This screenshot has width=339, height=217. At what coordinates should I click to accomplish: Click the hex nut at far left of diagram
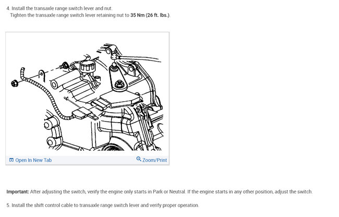tap(14, 83)
